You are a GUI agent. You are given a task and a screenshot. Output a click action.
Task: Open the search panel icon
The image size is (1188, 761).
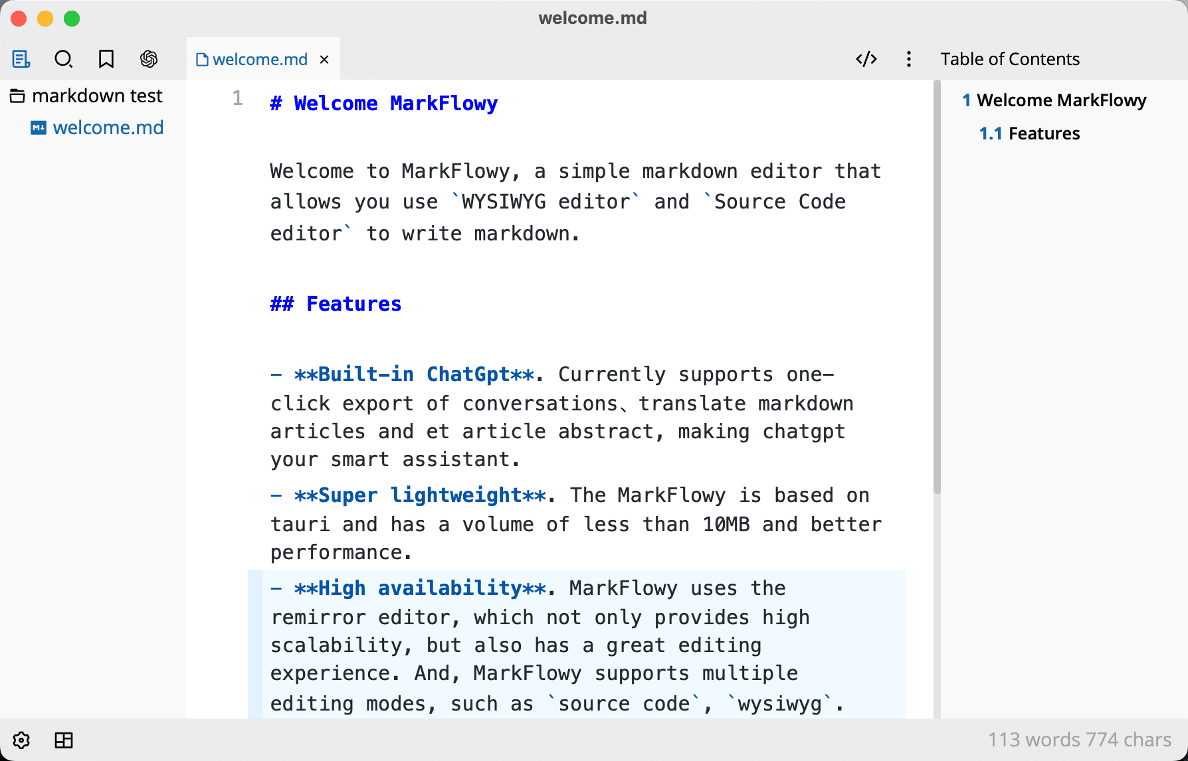(63, 59)
